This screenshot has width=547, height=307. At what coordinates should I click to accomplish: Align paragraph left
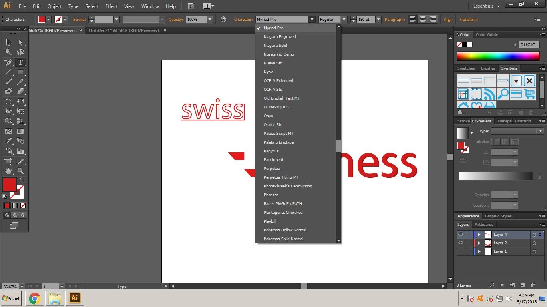coord(412,19)
